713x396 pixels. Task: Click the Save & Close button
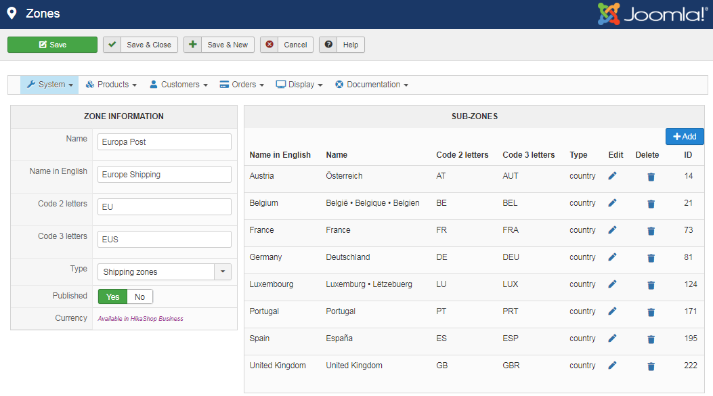[x=140, y=45]
